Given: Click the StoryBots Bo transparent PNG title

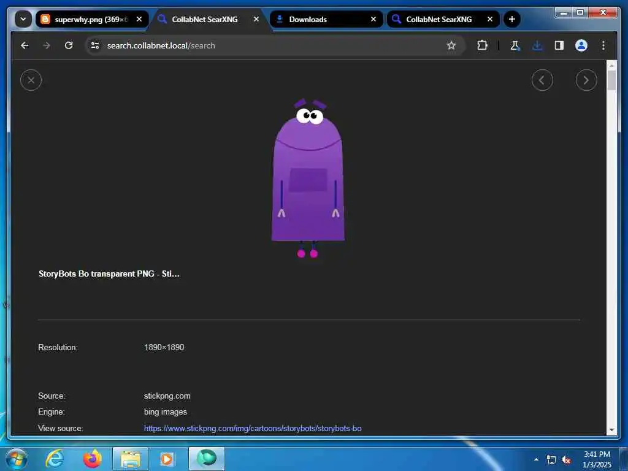Looking at the screenshot, I should point(109,274).
